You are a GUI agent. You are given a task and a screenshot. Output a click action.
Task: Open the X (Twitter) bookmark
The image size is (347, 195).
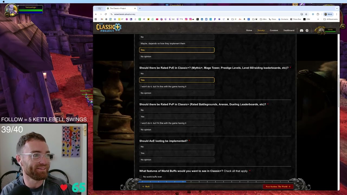(198, 19)
